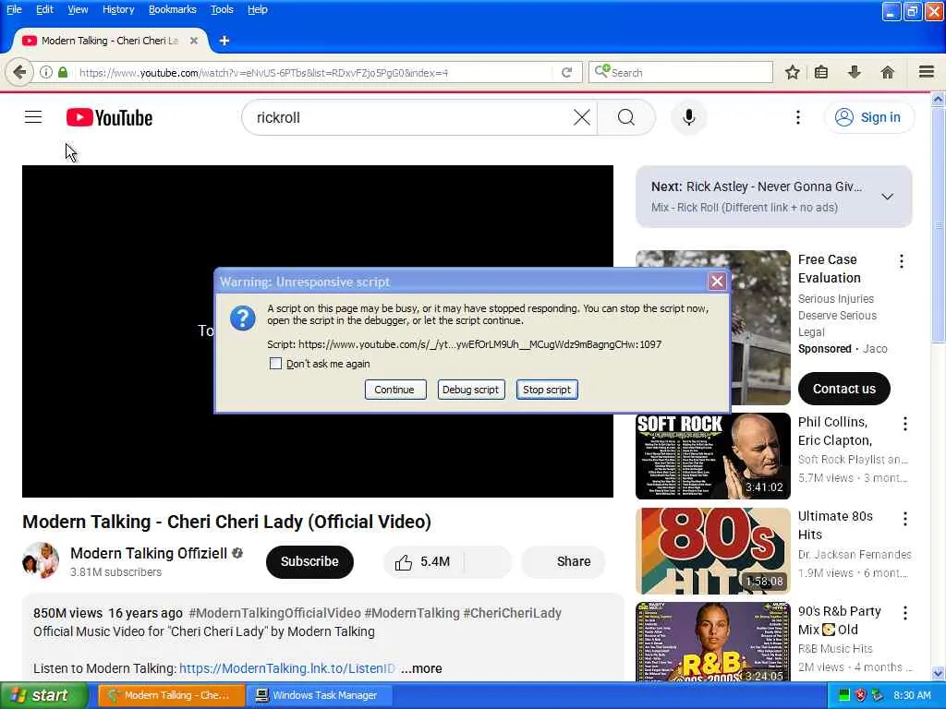Bookmark this page with the star icon

pos(792,72)
